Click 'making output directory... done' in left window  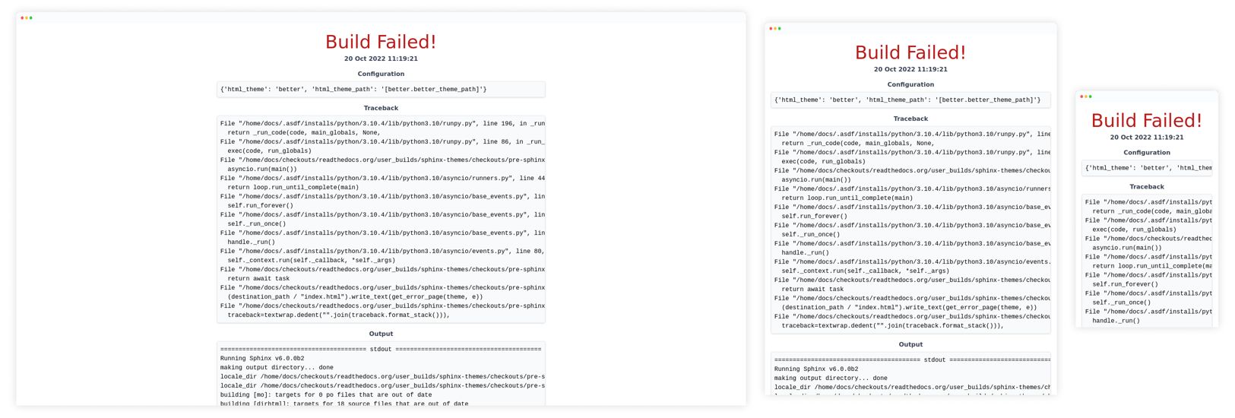[x=277, y=367]
